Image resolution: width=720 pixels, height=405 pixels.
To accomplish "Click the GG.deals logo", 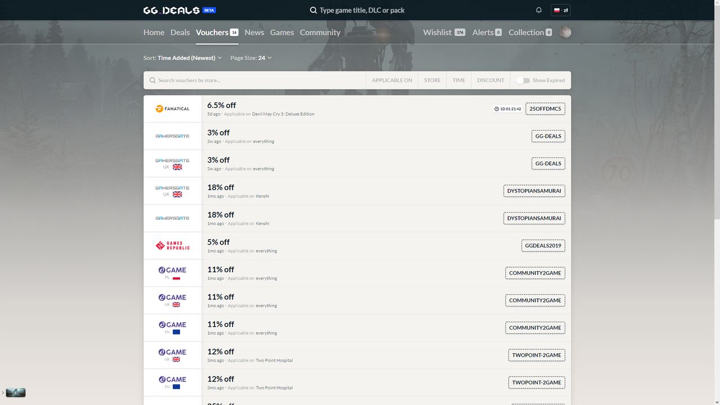I will pyautogui.click(x=172, y=10).
